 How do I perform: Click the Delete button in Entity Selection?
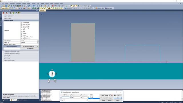pos(110,98)
